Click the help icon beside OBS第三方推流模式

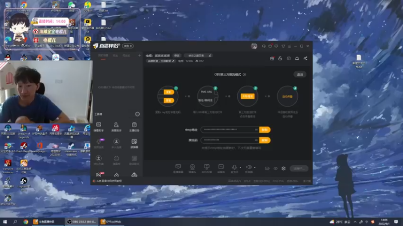tap(244, 74)
